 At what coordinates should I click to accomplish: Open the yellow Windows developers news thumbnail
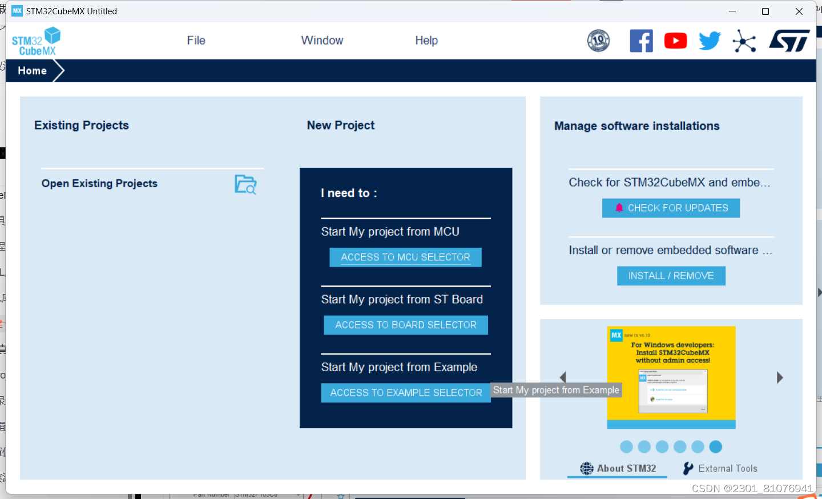671,377
